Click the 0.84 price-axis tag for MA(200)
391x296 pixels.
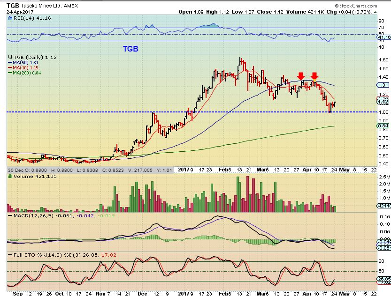(x=383, y=126)
